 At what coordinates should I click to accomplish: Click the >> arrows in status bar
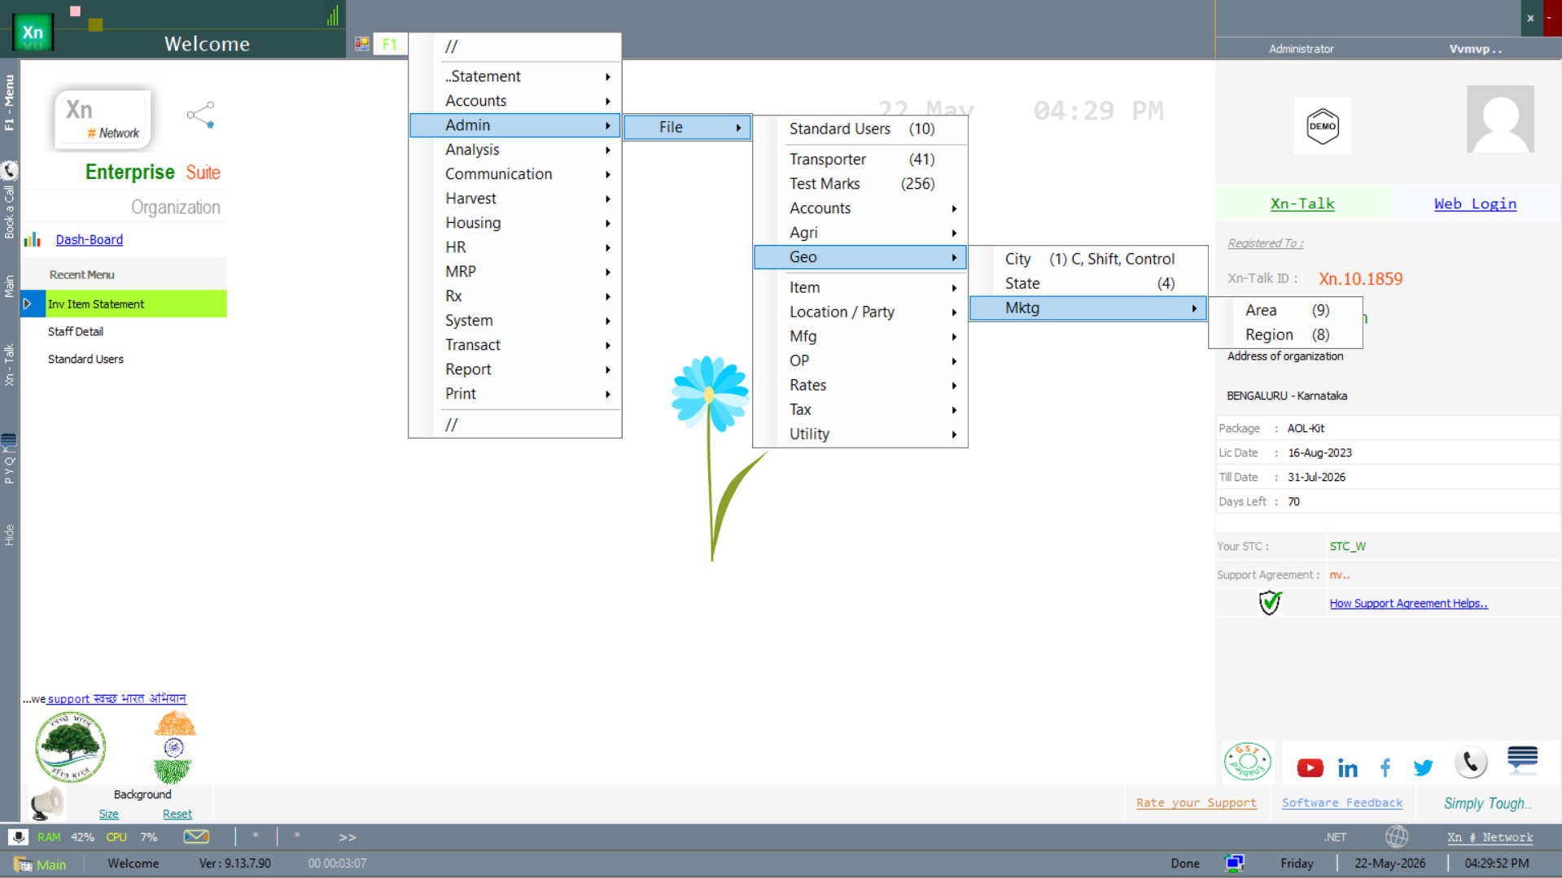348,837
